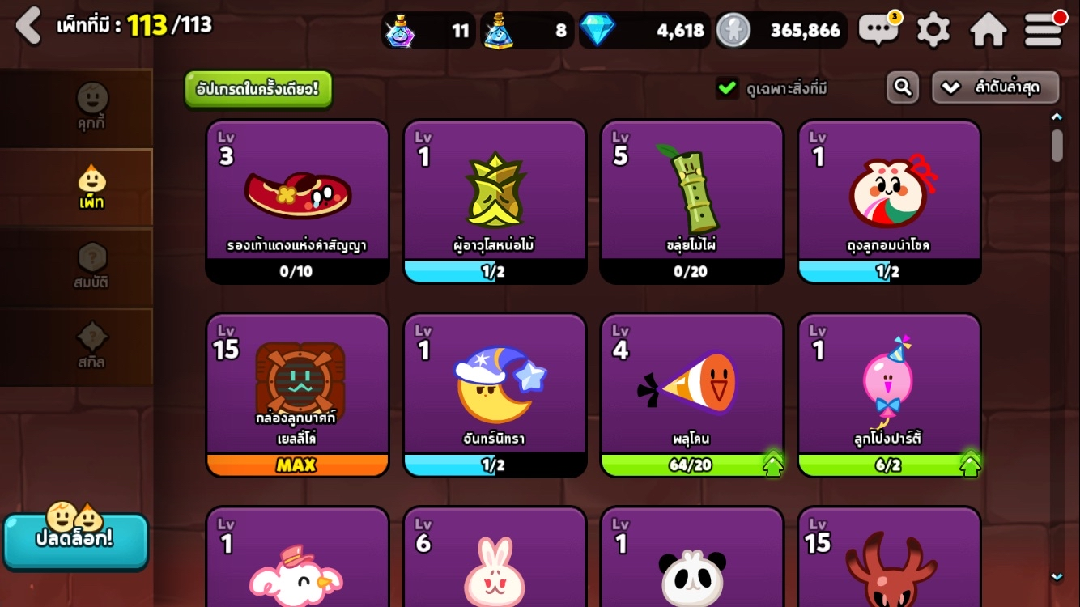
Task: Open the settings gear icon
Action: click(x=933, y=30)
